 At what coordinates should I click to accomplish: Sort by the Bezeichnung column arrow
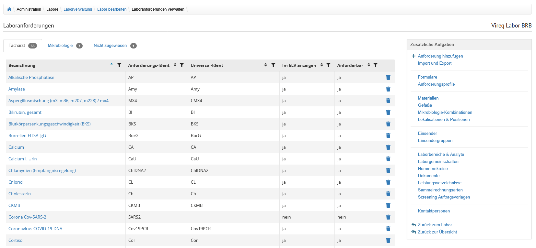(111, 64)
